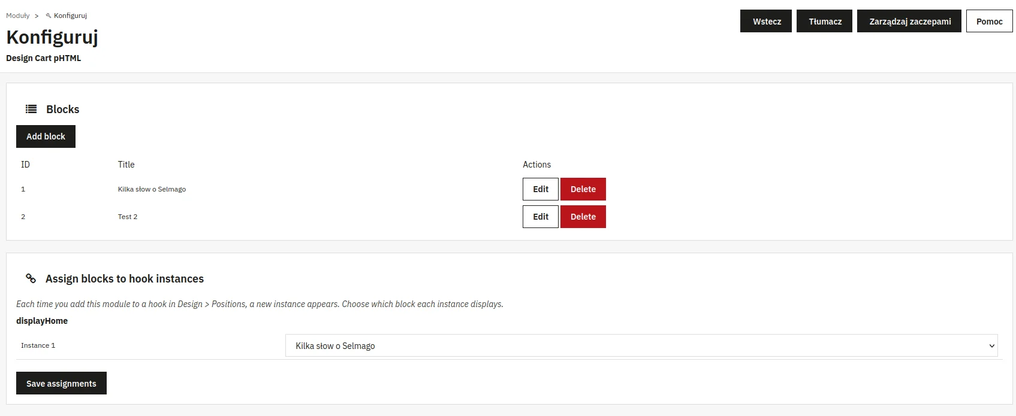
Task: Delete the Test 2 block
Action: click(x=583, y=217)
